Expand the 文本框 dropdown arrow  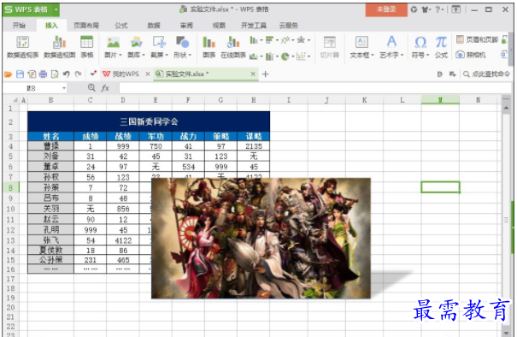point(373,55)
